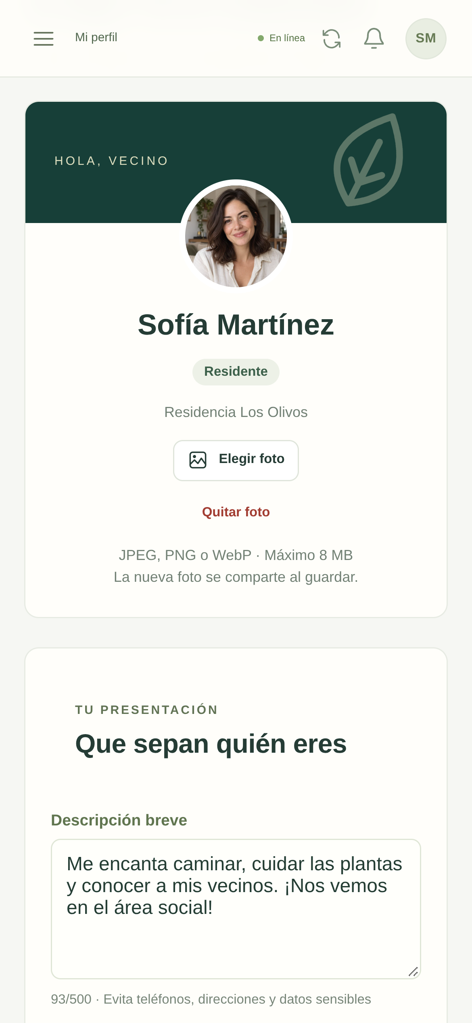Viewport: 472px width, 1023px height.
Task: Click the Descripción breve label
Action: tap(119, 820)
